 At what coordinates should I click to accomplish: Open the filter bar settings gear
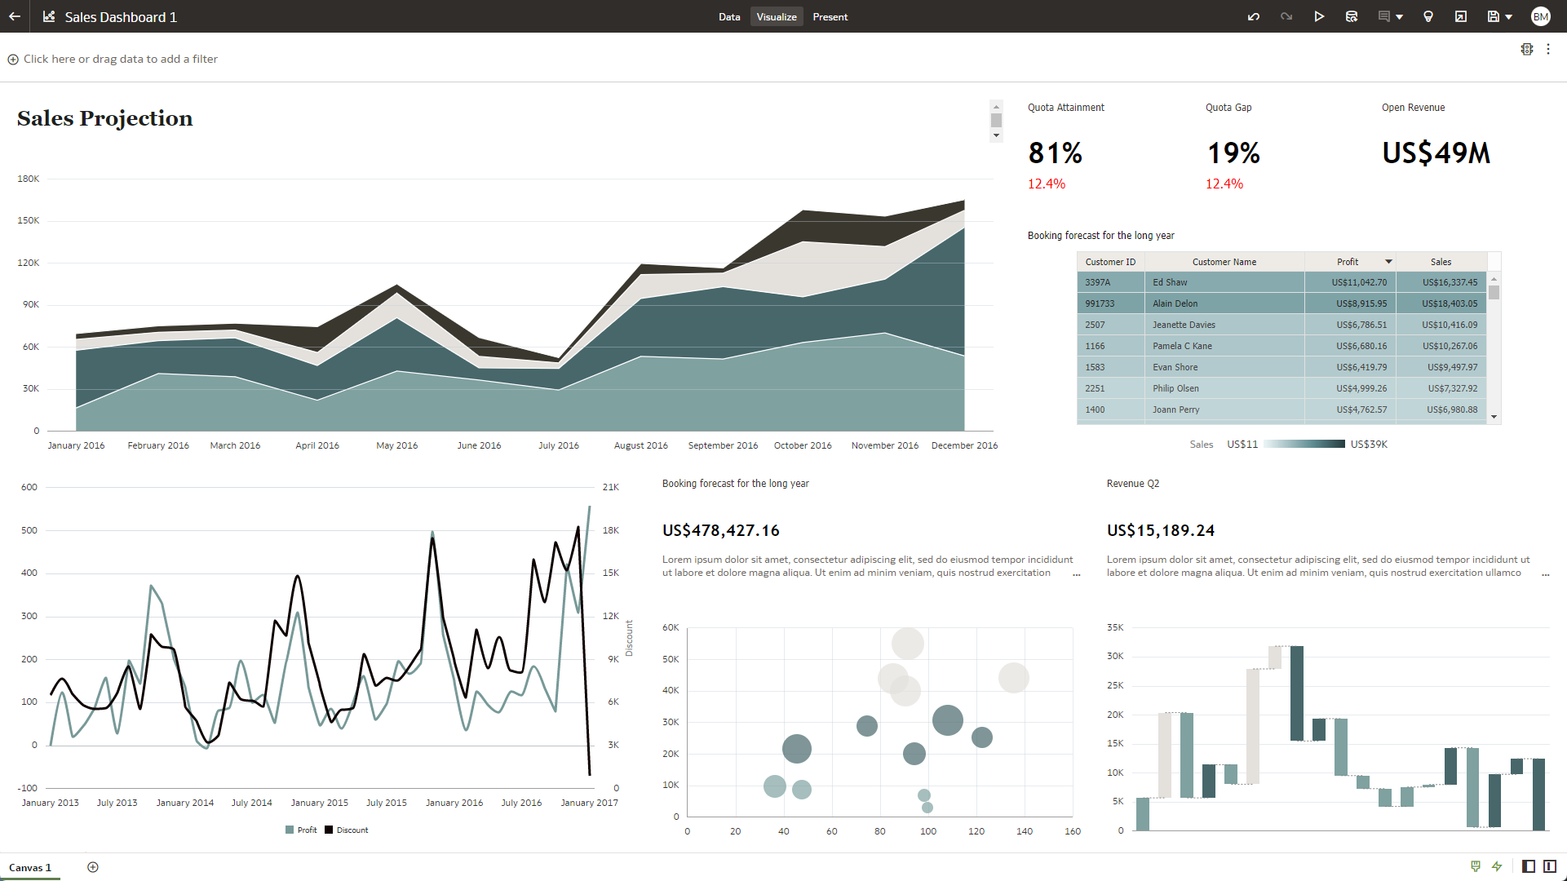click(1526, 49)
